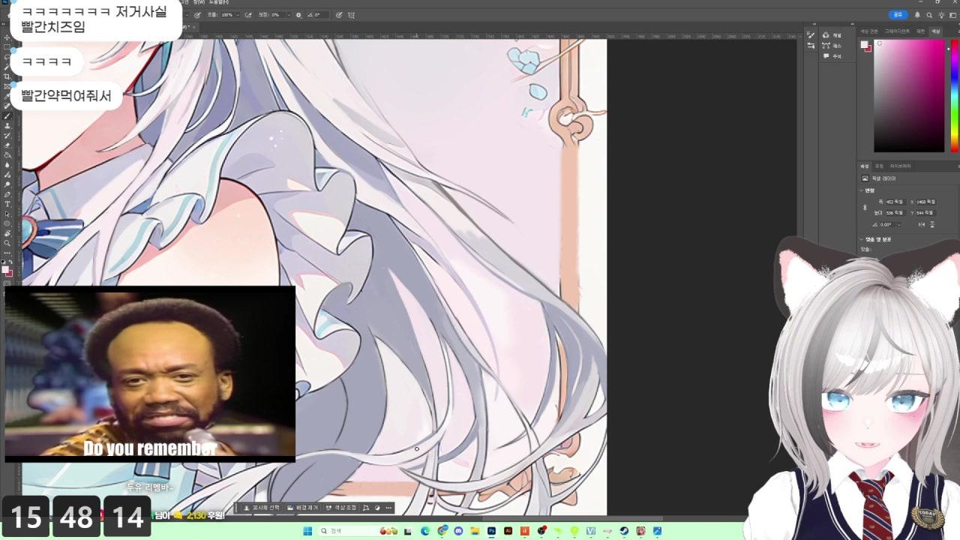Open the Channels panel icon

826,35
